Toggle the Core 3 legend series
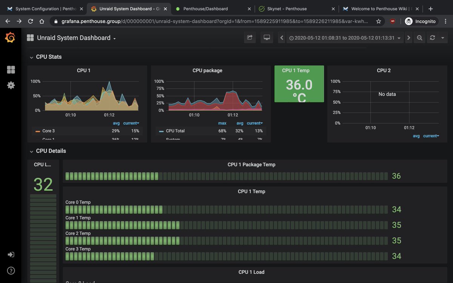The width and height of the screenshot is (453, 283). [x=49, y=131]
